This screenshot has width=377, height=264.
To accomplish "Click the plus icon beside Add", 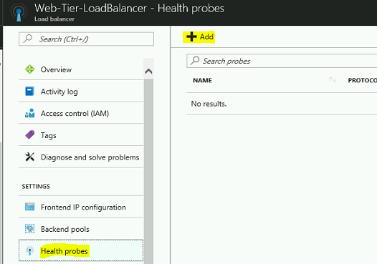I will [191, 36].
